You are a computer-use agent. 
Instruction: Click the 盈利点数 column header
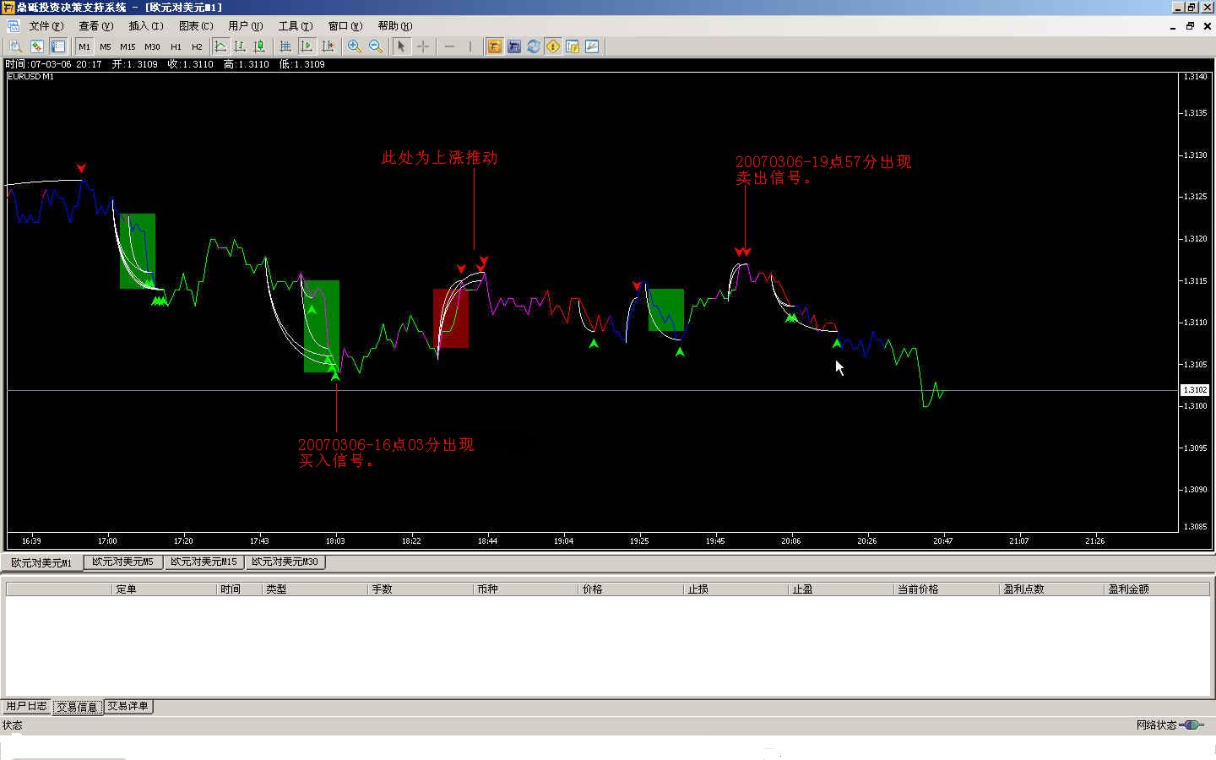pyautogui.click(x=1051, y=589)
